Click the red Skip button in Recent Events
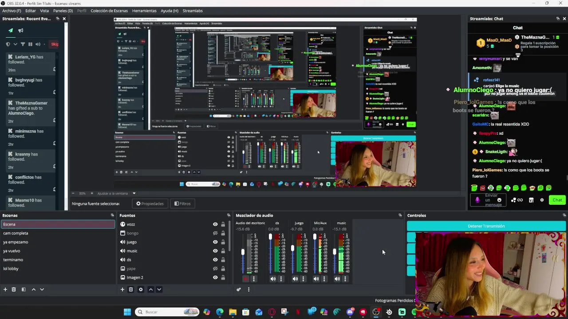This screenshot has height=319, width=568. point(55,44)
